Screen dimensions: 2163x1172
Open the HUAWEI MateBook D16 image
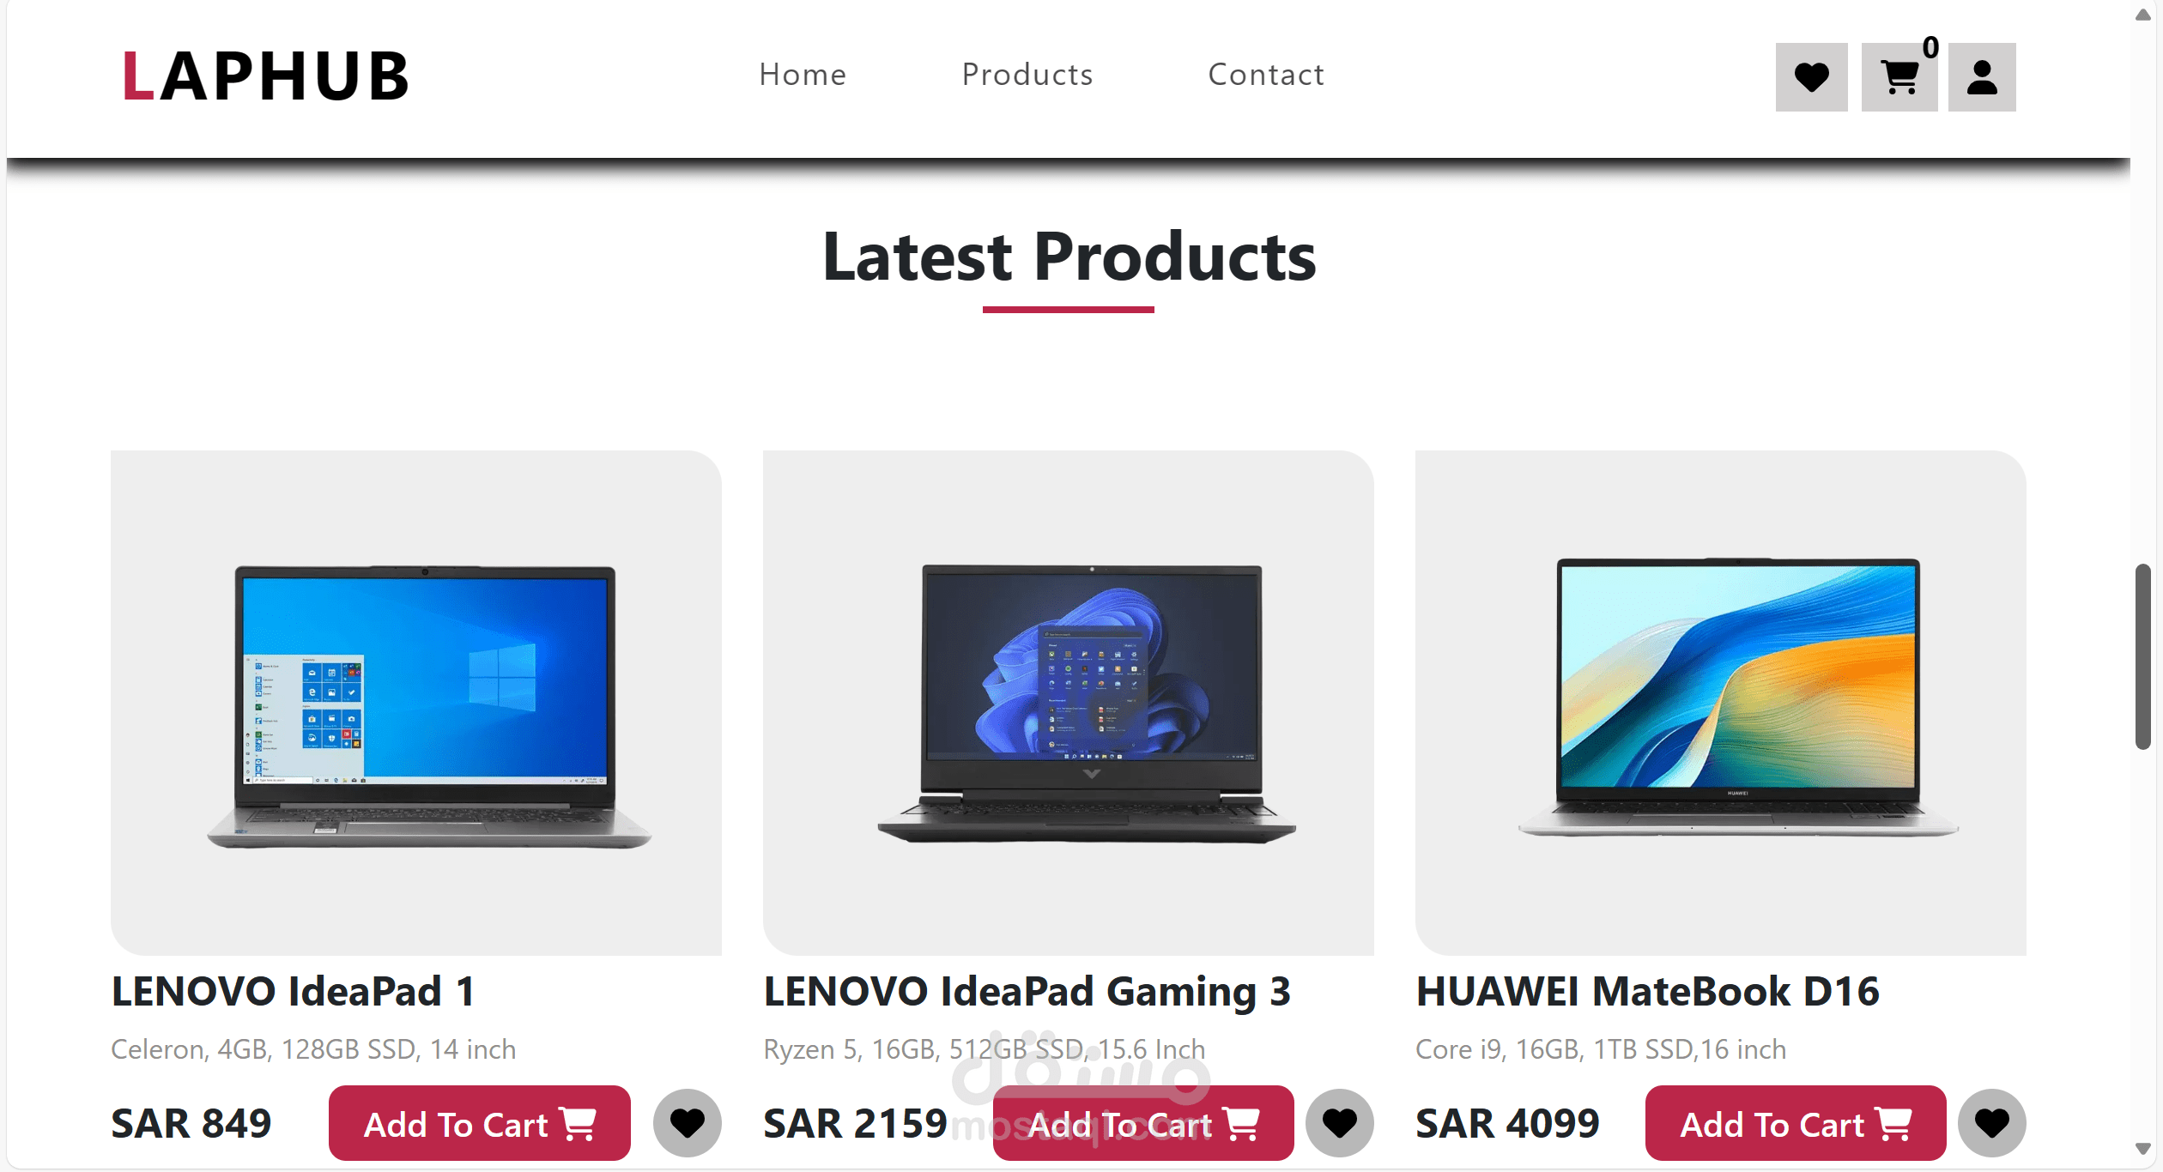point(1721,703)
